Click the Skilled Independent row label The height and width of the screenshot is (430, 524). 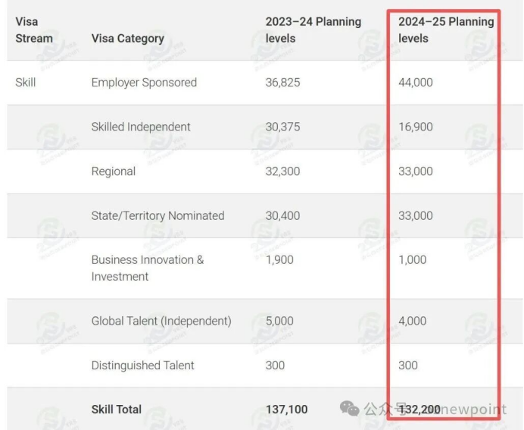[x=141, y=127]
